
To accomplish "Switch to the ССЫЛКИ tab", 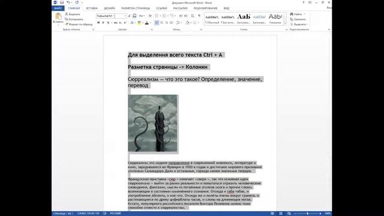I will coord(161,8).
